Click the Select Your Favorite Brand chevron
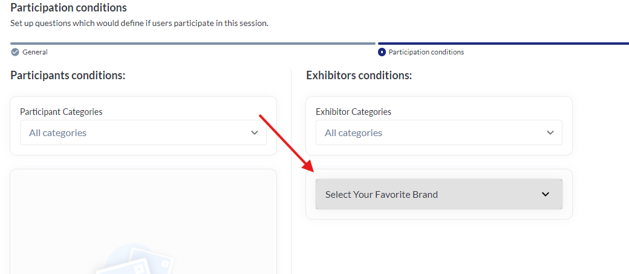The image size is (629, 274). point(545,195)
